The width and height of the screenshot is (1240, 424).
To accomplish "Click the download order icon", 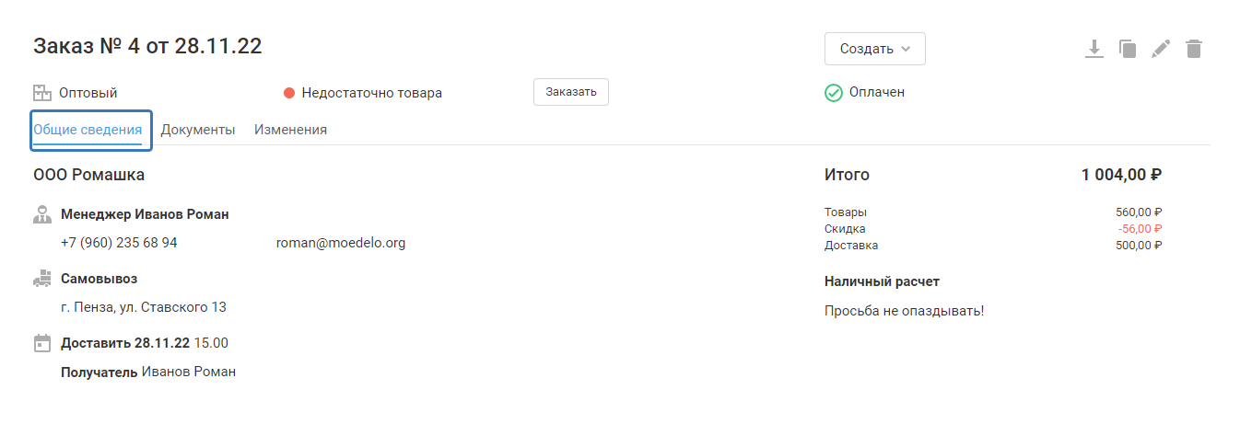I will tap(1094, 49).
